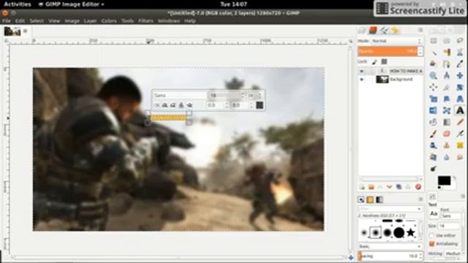
Task: Select the Ellipse Select tool
Action: coord(447,41)
